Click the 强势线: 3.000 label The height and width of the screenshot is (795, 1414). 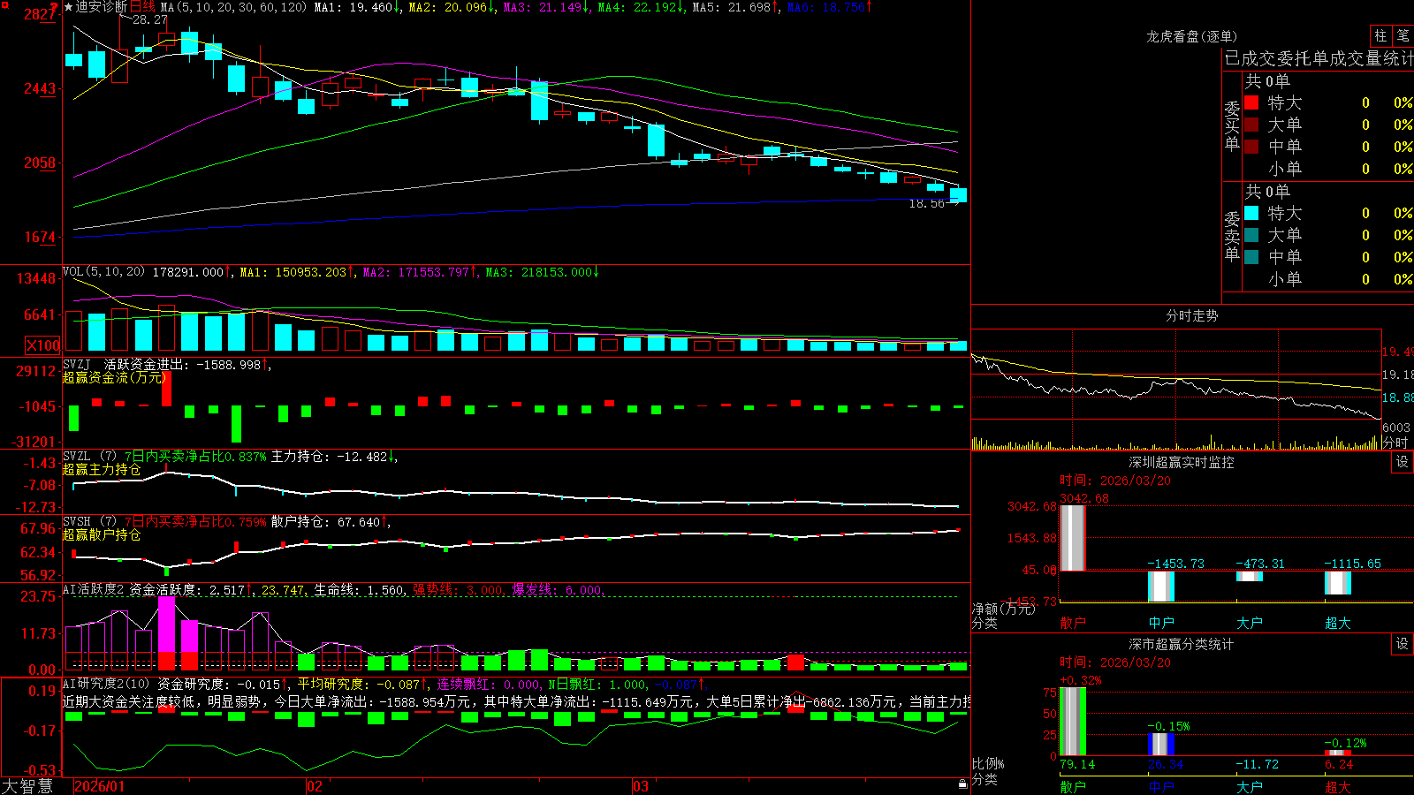pyautogui.click(x=459, y=590)
